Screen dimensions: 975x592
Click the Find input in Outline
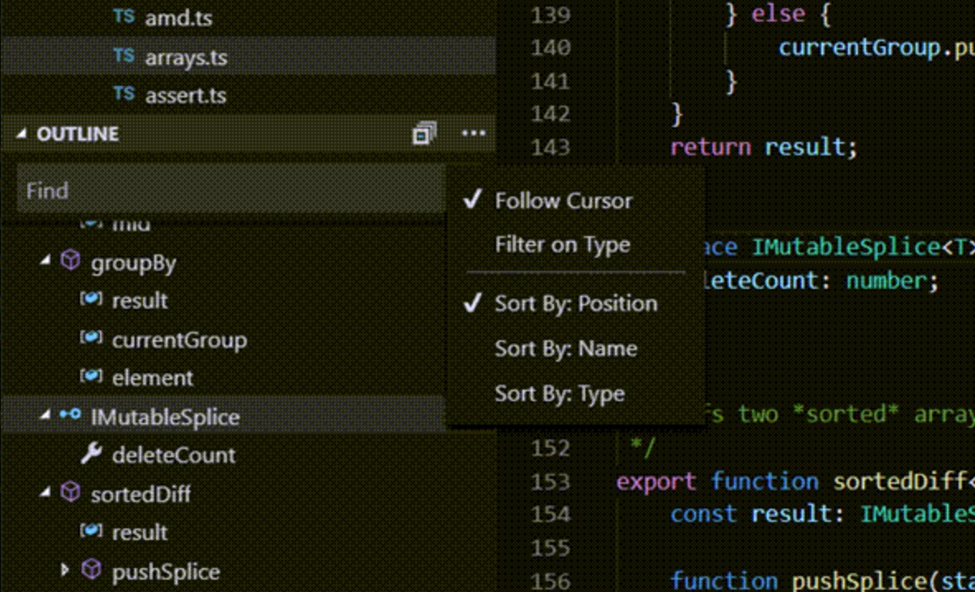(230, 190)
